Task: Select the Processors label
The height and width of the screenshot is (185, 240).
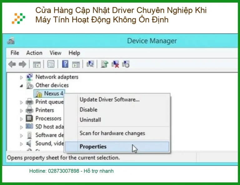Action: tap(48, 118)
